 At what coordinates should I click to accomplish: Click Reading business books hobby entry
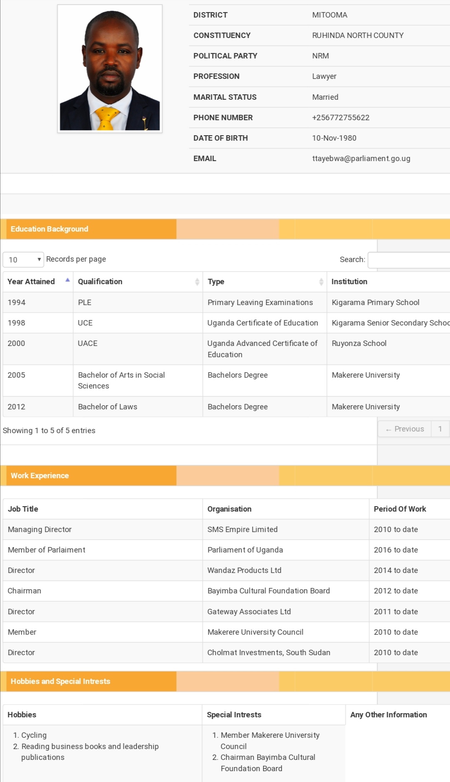coord(90,752)
